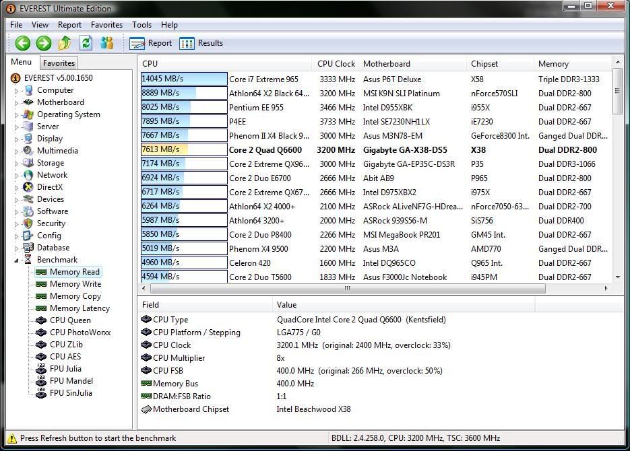Sort by Memory column header
Viewport: 630px width, 451px height.
pos(573,64)
